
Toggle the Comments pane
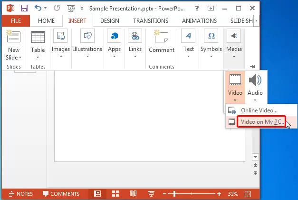click(61, 194)
